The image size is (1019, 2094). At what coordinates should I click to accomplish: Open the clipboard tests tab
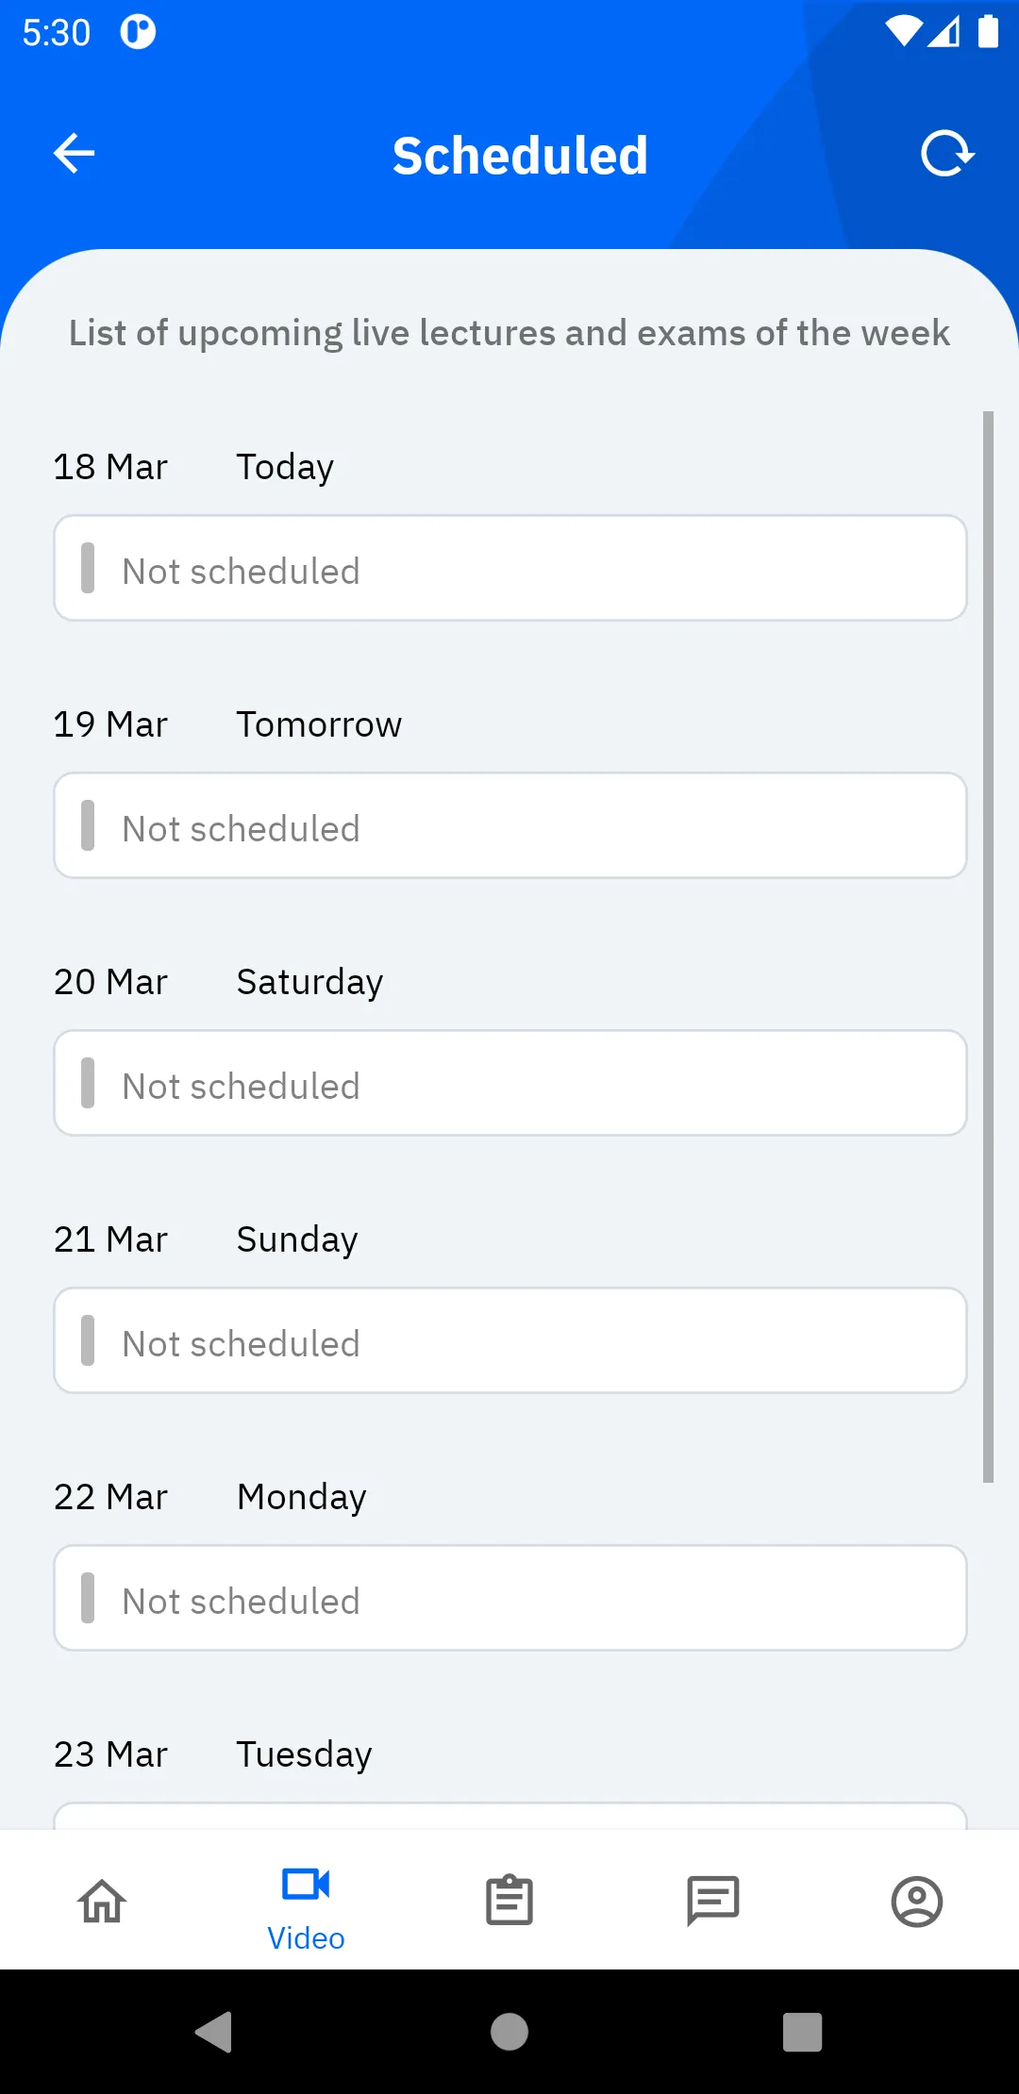coord(509,1901)
